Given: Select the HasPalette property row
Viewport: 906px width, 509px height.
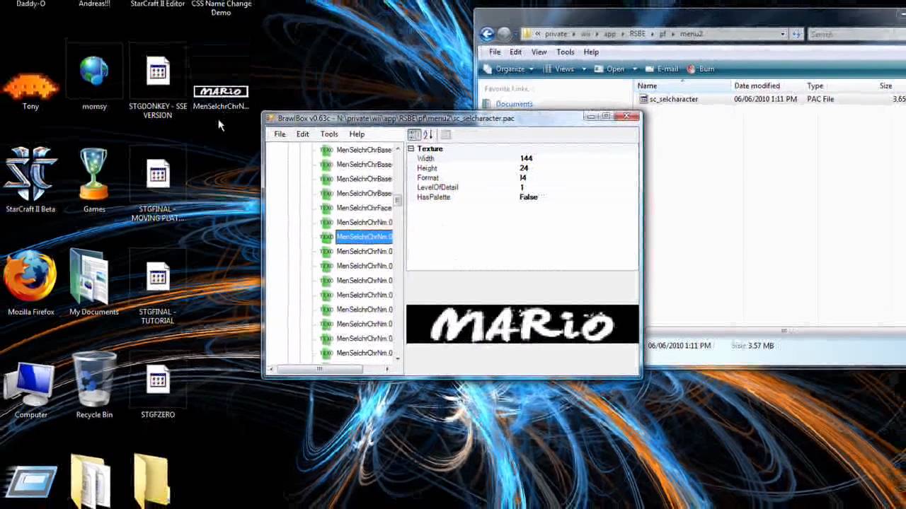Looking at the screenshot, I should (522, 197).
